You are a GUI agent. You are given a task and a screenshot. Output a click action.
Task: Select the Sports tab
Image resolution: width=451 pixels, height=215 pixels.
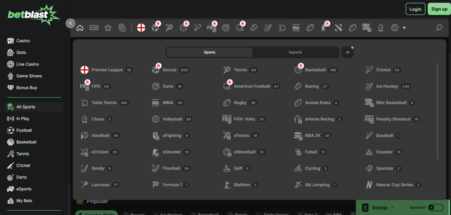(x=210, y=52)
